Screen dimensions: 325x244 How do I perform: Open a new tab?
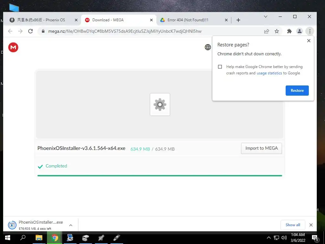coord(238,20)
